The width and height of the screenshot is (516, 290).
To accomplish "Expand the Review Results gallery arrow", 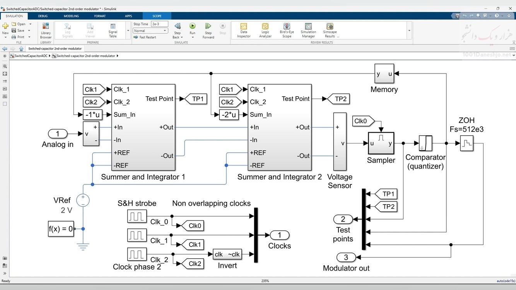I will pyautogui.click(x=409, y=31).
